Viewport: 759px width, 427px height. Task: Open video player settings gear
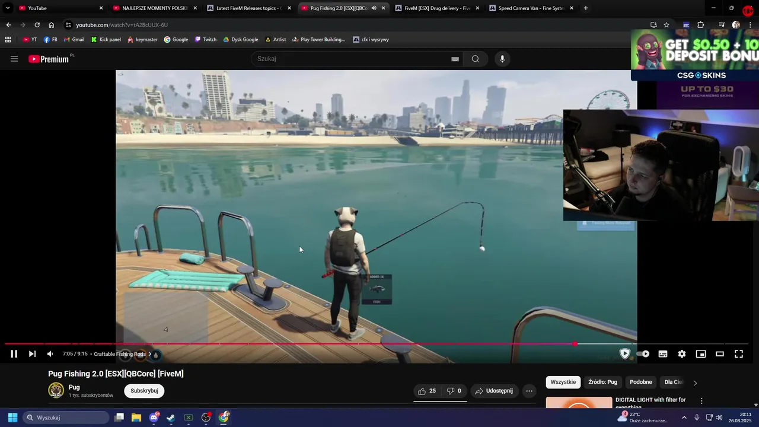click(x=682, y=354)
